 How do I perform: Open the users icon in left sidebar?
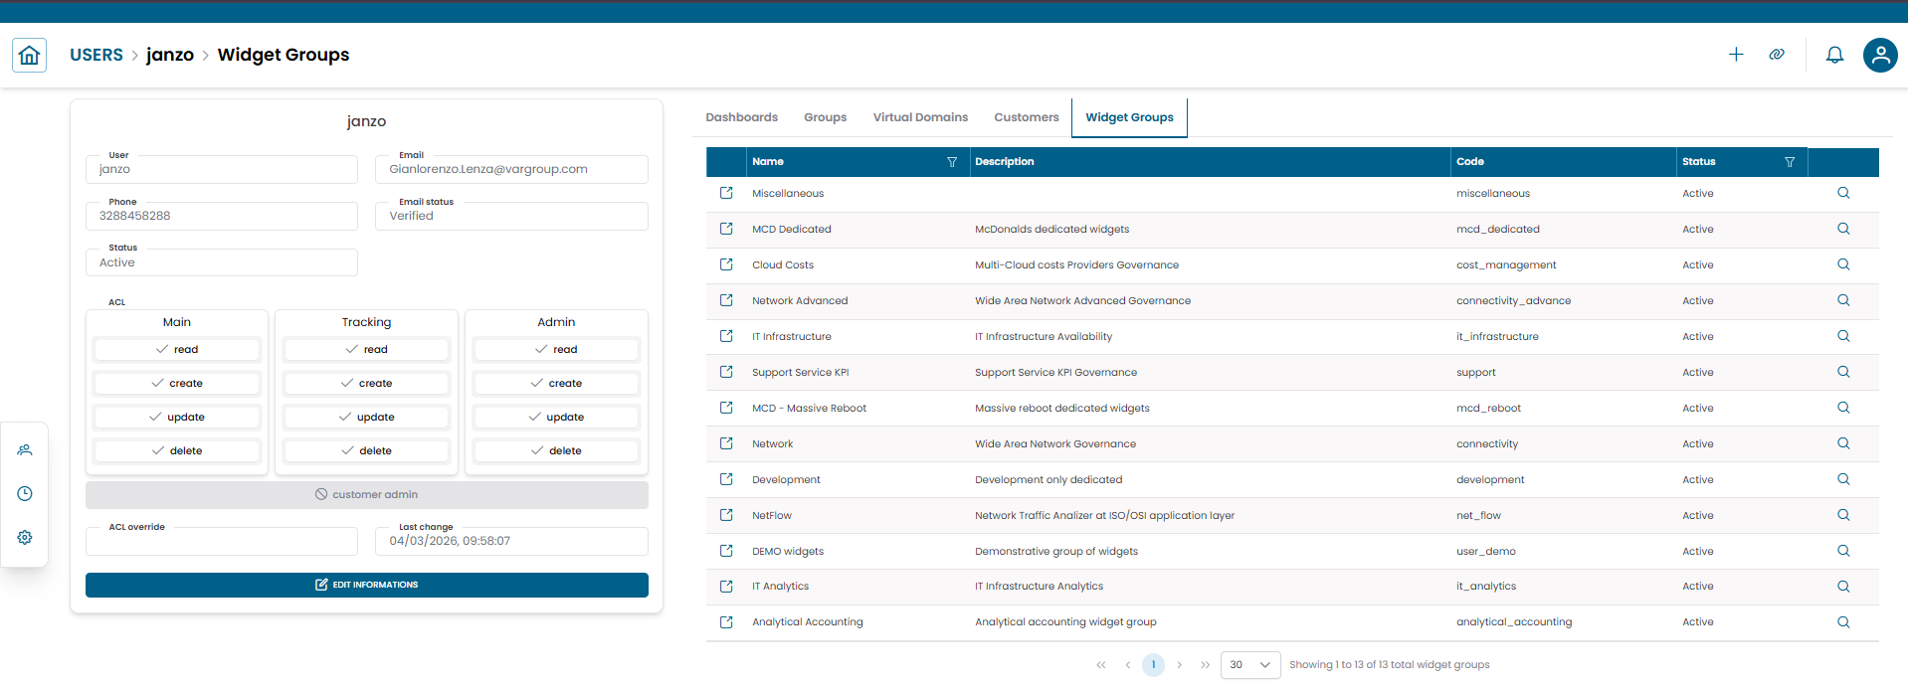[x=25, y=450]
